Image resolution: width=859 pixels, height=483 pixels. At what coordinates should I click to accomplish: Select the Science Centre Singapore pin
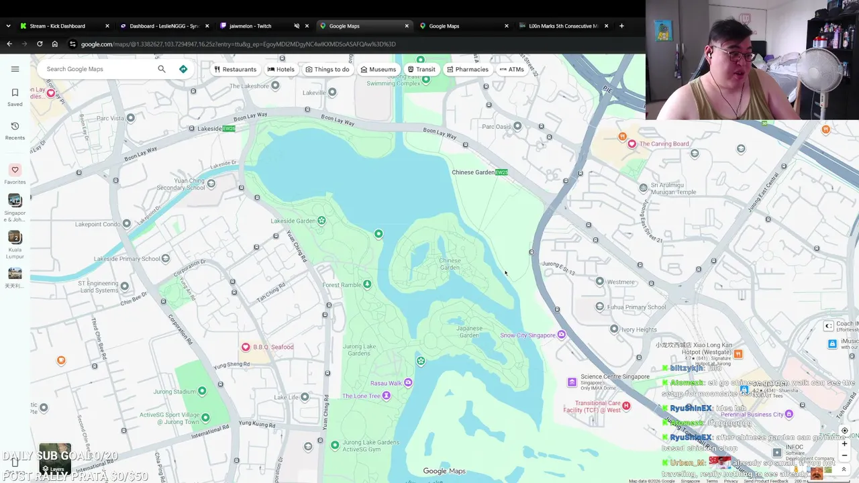(x=572, y=382)
